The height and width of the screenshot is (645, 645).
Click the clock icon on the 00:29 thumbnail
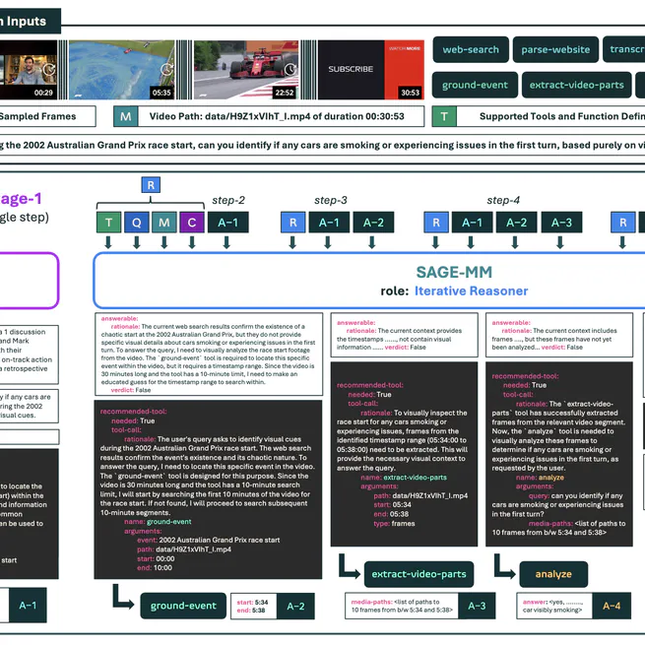click(x=49, y=69)
